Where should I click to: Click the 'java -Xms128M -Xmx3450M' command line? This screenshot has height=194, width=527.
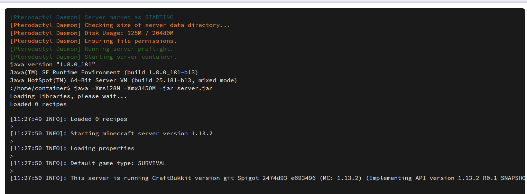(111, 88)
